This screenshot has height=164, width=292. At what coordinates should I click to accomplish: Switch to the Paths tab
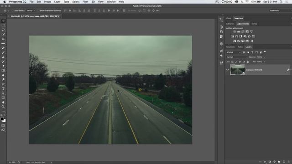coord(240,47)
